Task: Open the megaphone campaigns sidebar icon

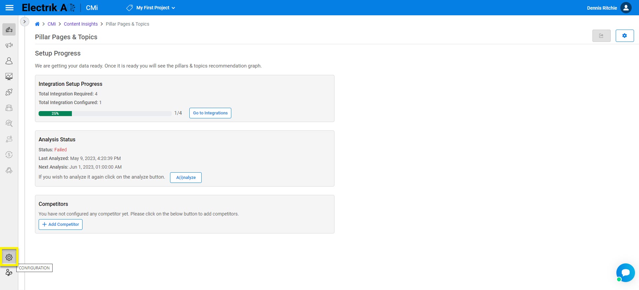Action: 9,45
